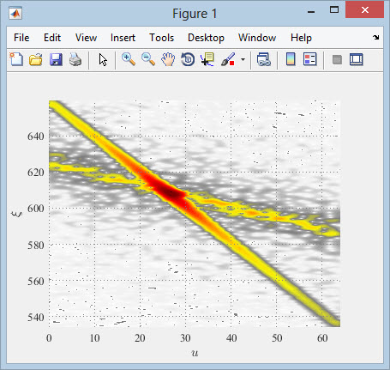This screenshot has width=390, height=370.
Task: Dock figure using corner arrow
Action: 375,37
